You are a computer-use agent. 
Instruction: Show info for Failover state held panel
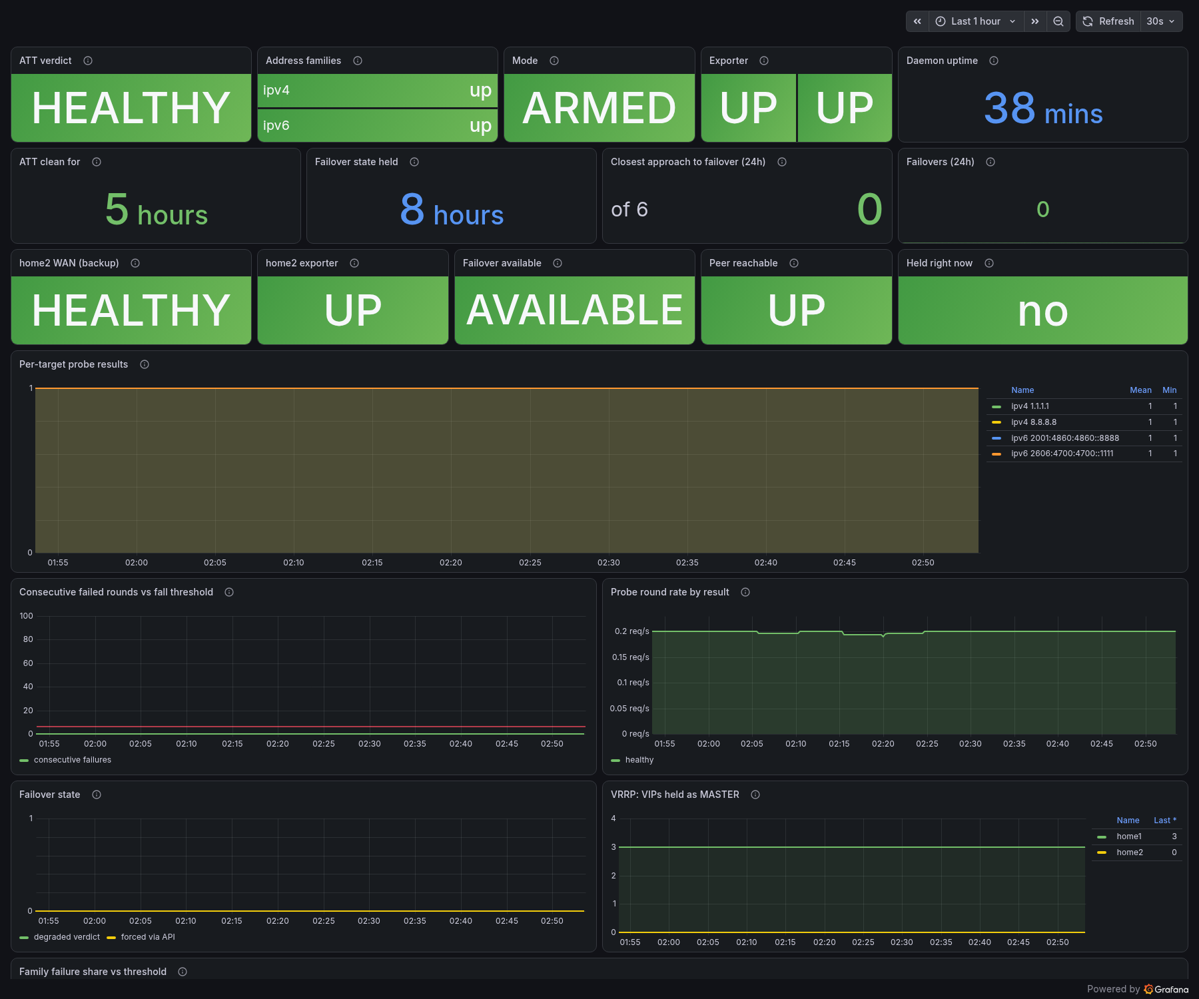click(414, 162)
